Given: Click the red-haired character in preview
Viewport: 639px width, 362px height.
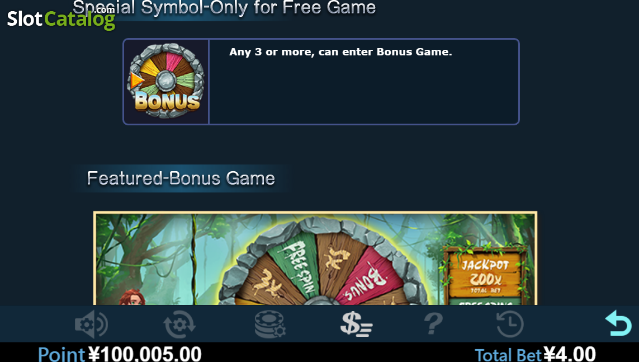Looking at the screenshot, I should [132, 297].
